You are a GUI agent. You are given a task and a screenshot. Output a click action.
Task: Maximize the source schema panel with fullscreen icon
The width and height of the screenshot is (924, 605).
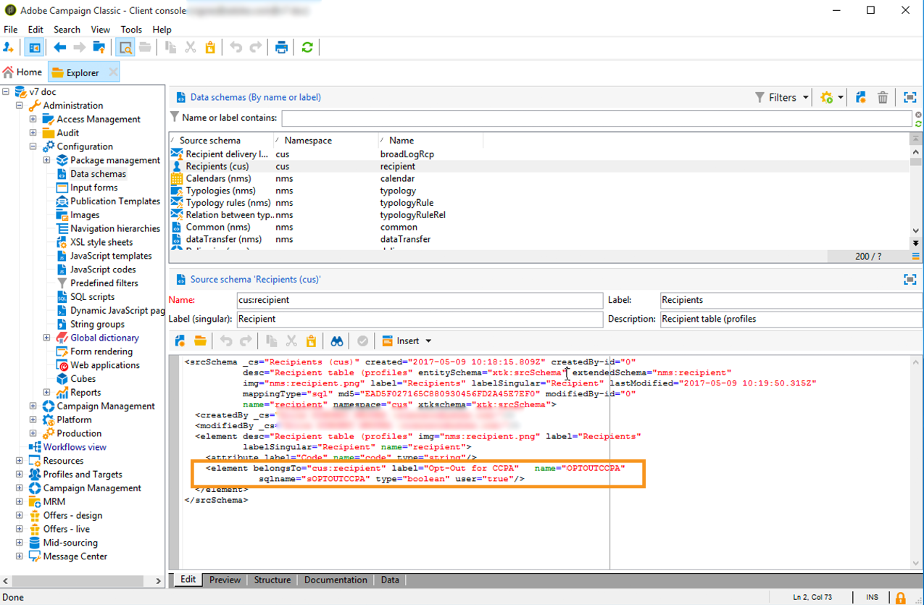coord(910,280)
